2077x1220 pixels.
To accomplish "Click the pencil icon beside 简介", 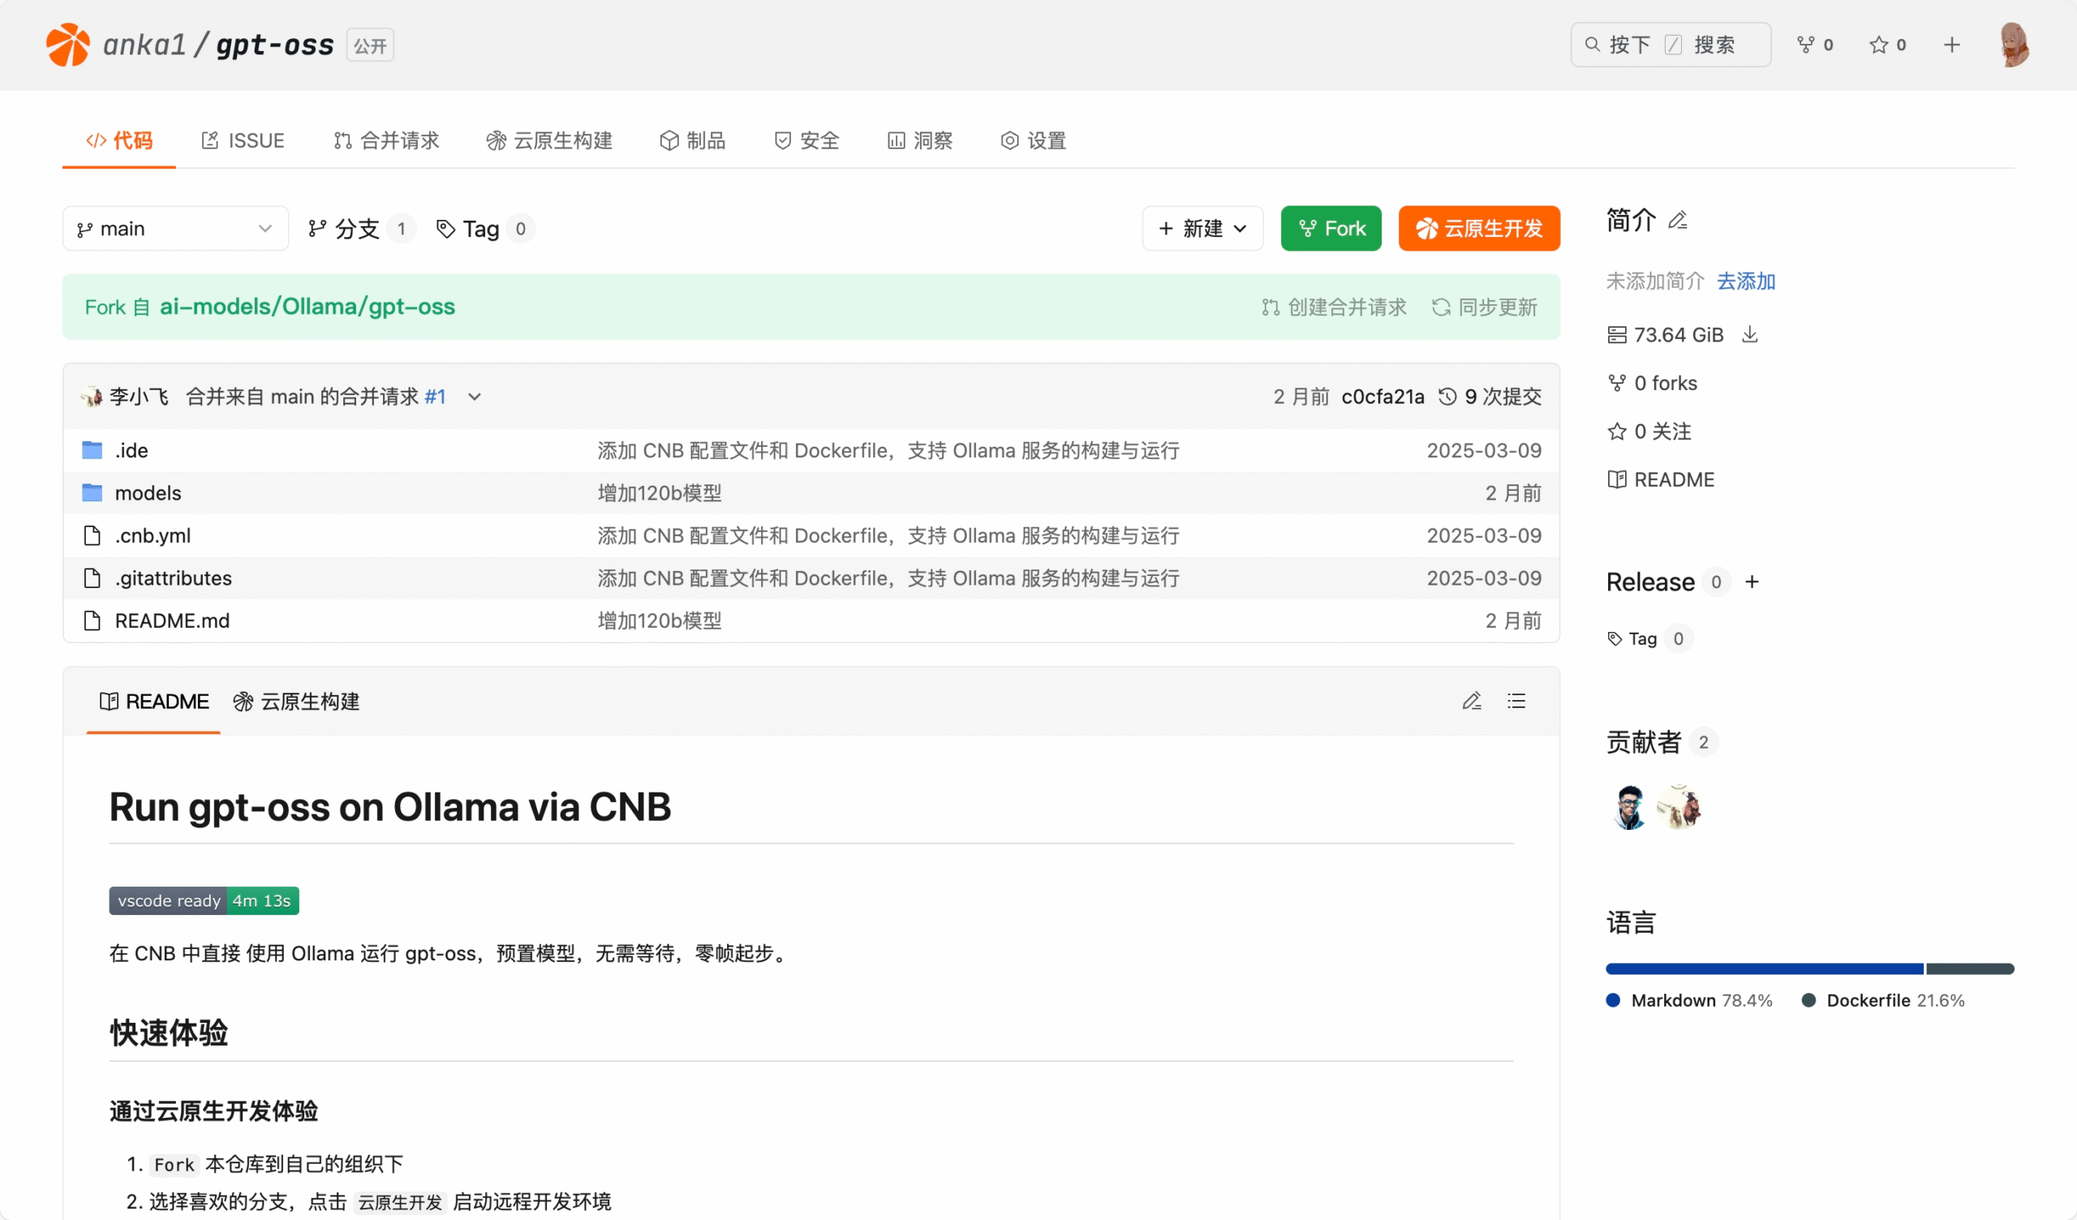I will 1677,220.
